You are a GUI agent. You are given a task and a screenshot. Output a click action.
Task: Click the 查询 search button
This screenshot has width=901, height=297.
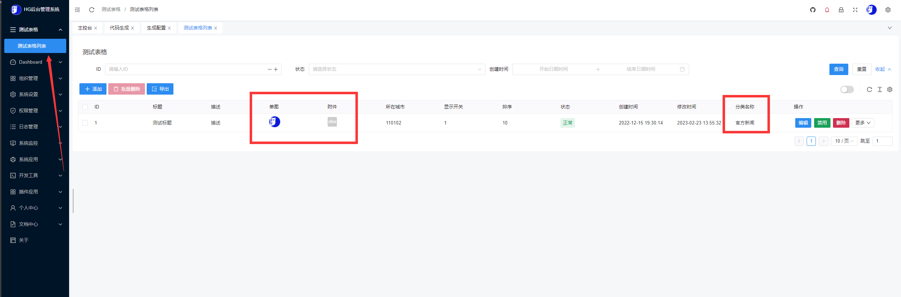tap(838, 69)
